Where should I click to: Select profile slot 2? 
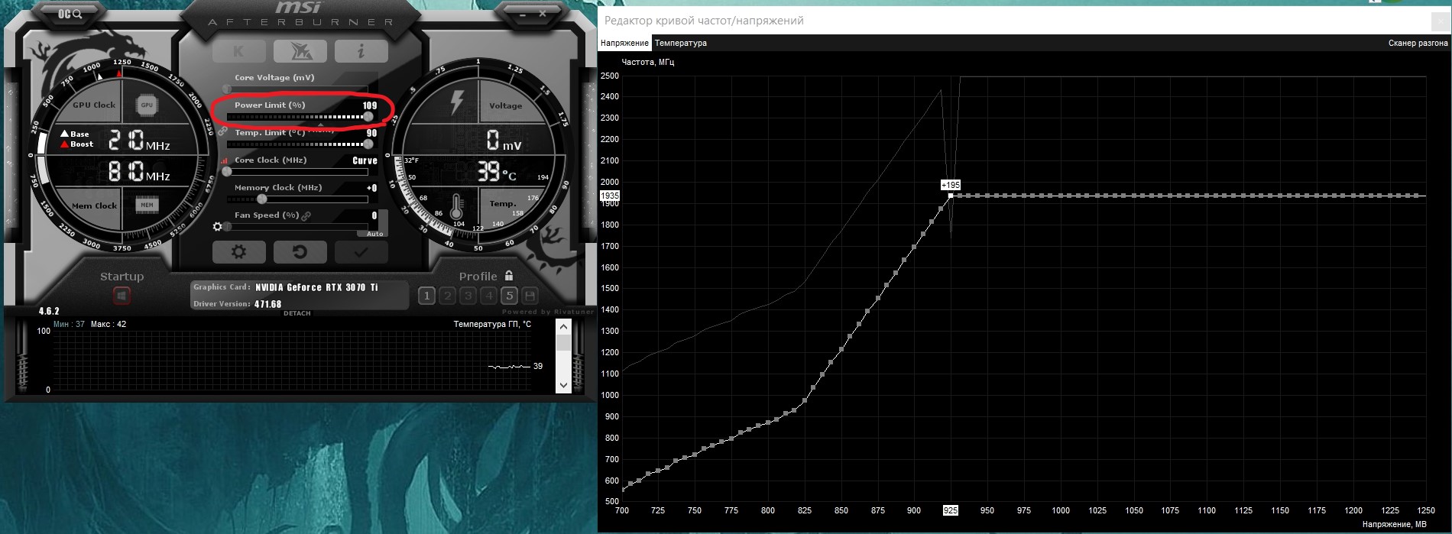pyautogui.click(x=448, y=295)
